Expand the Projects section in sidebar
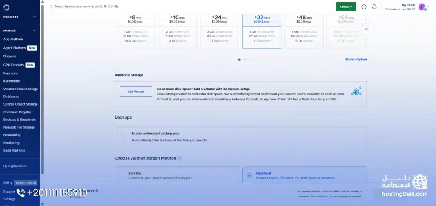The width and height of the screenshot is (436, 206). click(x=34, y=17)
